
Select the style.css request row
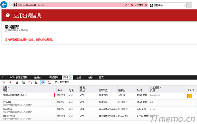(x=98, y=103)
